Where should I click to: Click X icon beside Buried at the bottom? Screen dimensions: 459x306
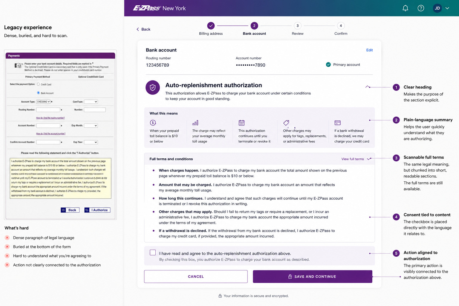(x=7, y=247)
